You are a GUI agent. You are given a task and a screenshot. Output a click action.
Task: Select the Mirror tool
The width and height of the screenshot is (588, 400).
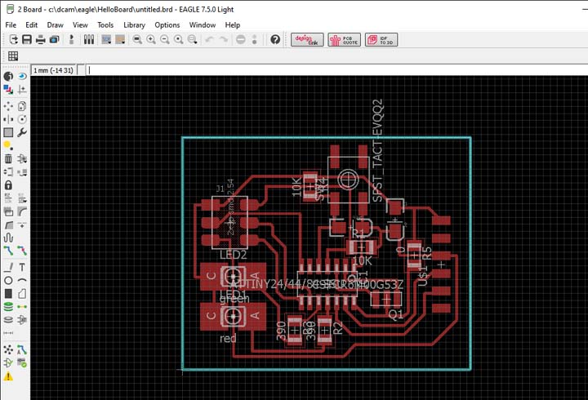(8, 119)
